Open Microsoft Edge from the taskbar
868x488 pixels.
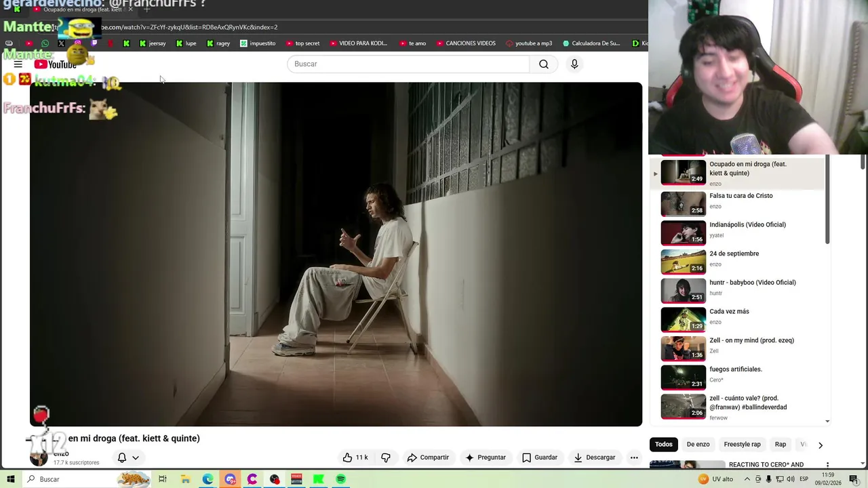(x=208, y=479)
